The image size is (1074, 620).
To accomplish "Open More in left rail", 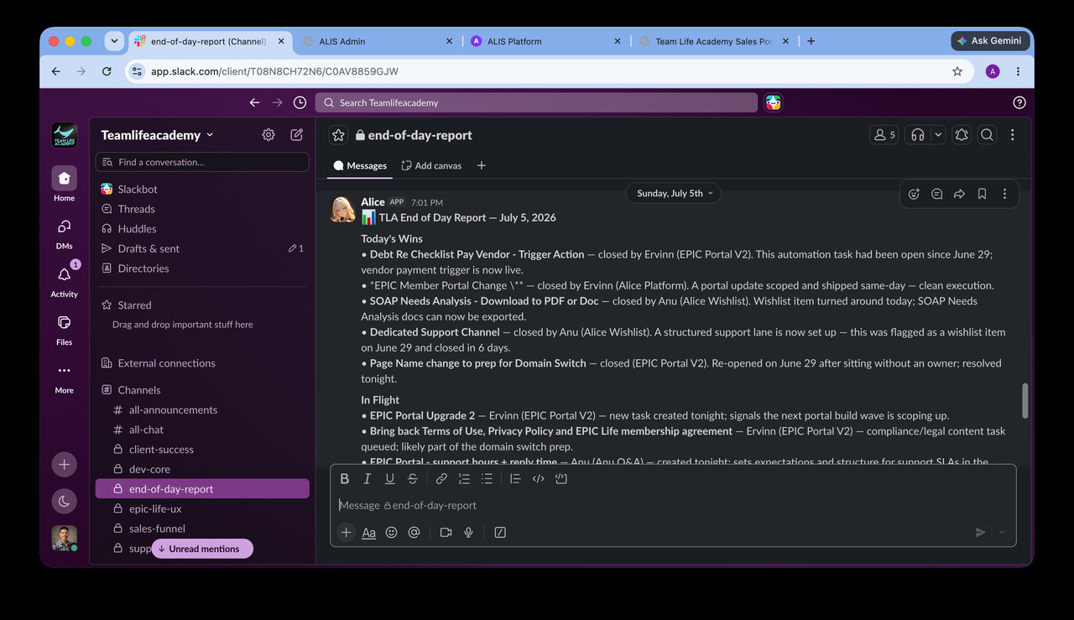I will click(x=64, y=378).
